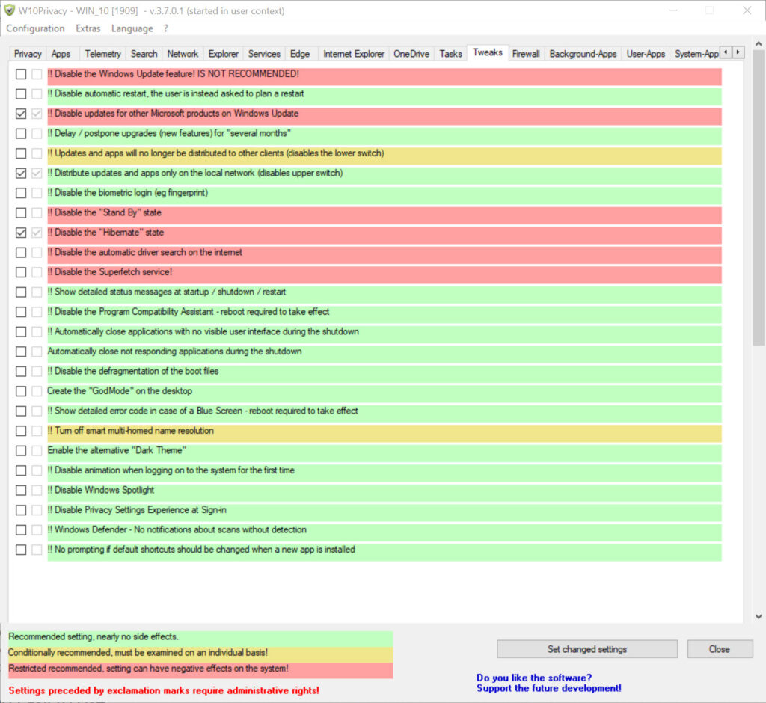Screen dimensions: 766x703
Task: Open the Language menu
Action: point(132,28)
